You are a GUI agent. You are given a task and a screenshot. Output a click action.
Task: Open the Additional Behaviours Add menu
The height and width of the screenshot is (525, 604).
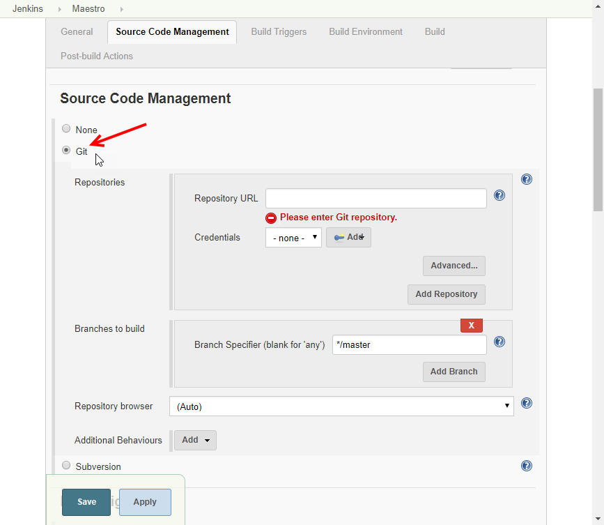click(x=195, y=440)
